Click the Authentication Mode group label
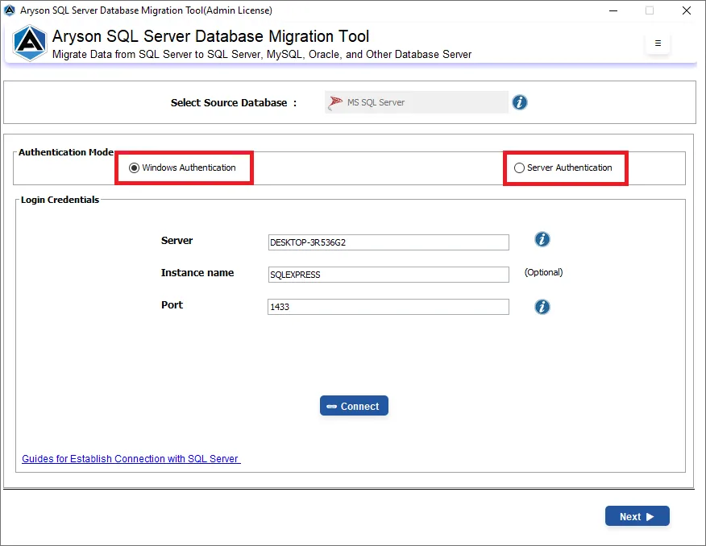Viewport: 706px width, 546px height. pos(66,152)
